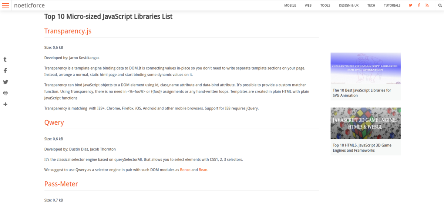Open the Pass-Meter heading link
This screenshot has width=444, height=205.
(61, 184)
